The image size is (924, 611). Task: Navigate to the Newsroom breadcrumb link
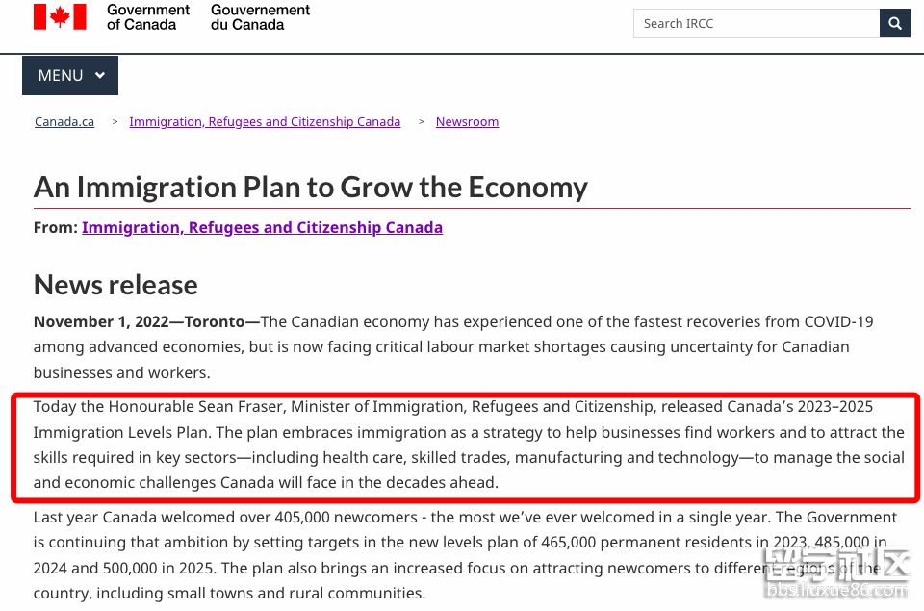pyautogui.click(x=467, y=122)
